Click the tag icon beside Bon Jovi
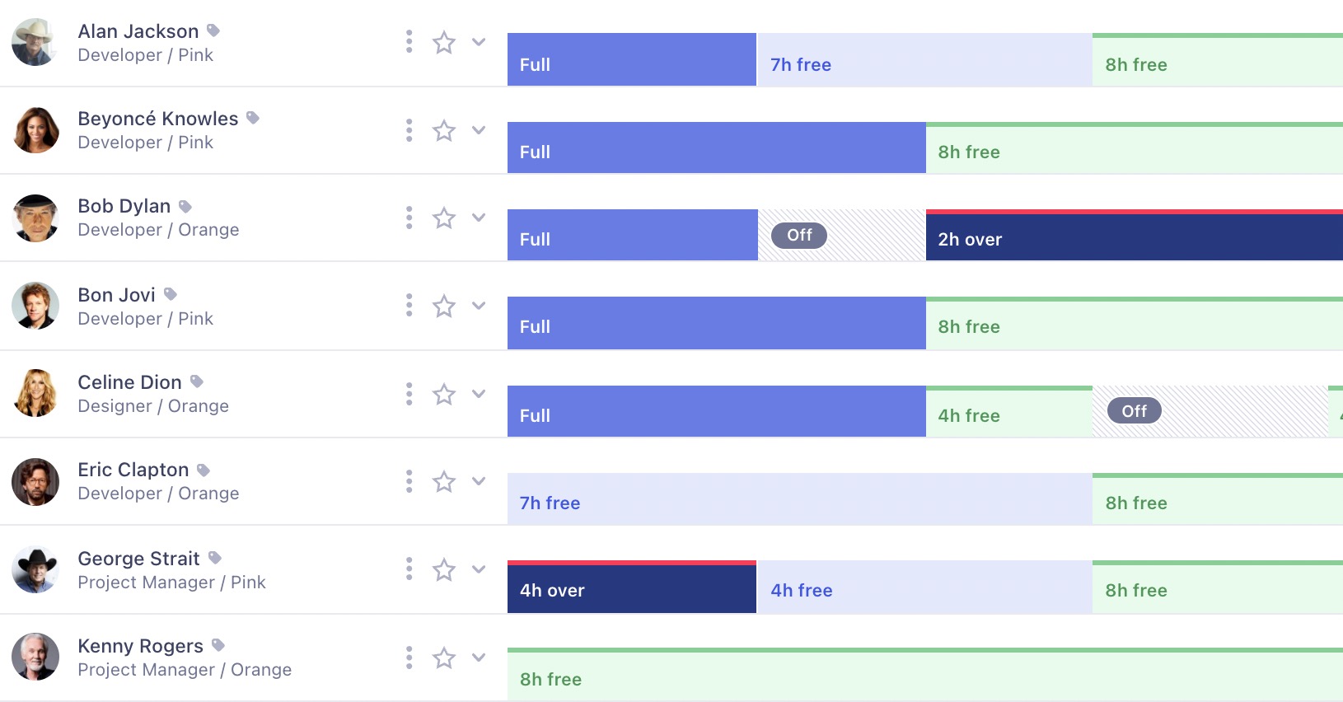 (x=170, y=293)
